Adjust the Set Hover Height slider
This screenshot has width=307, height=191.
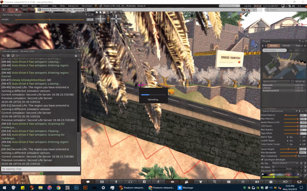pyautogui.click(x=49, y=20)
